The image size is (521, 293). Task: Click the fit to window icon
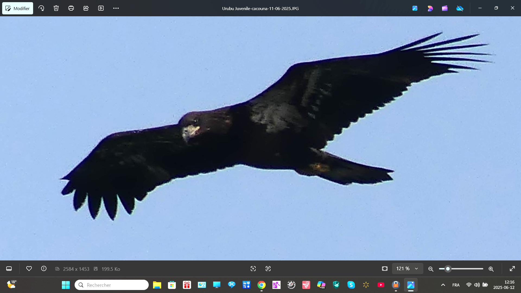click(385, 269)
